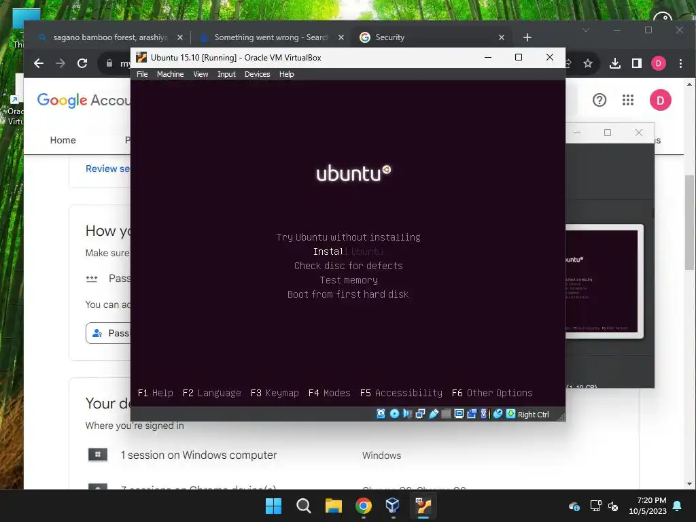The width and height of the screenshot is (696, 522).
Task: Click the Google Account logo
Action: pyautogui.click(x=84, y=101)
